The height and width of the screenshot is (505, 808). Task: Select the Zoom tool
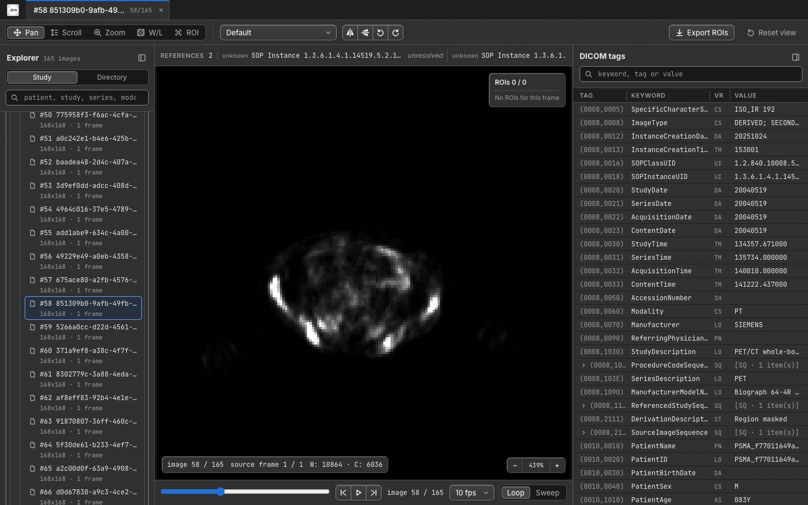click(109, 33)
